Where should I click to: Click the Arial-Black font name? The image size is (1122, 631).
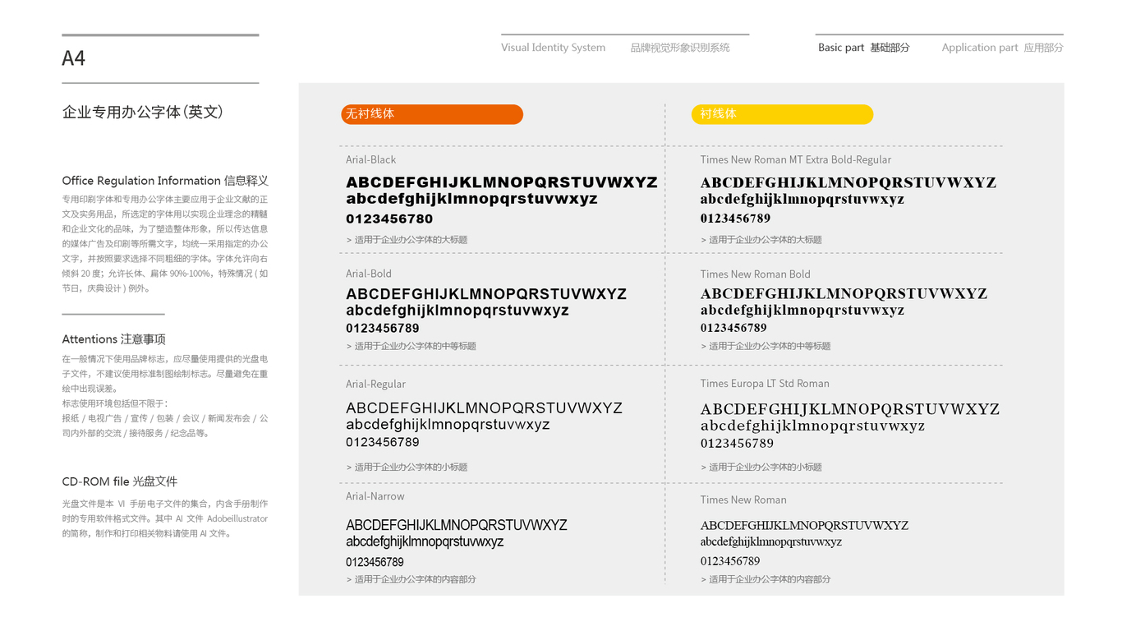pos(370,159)
